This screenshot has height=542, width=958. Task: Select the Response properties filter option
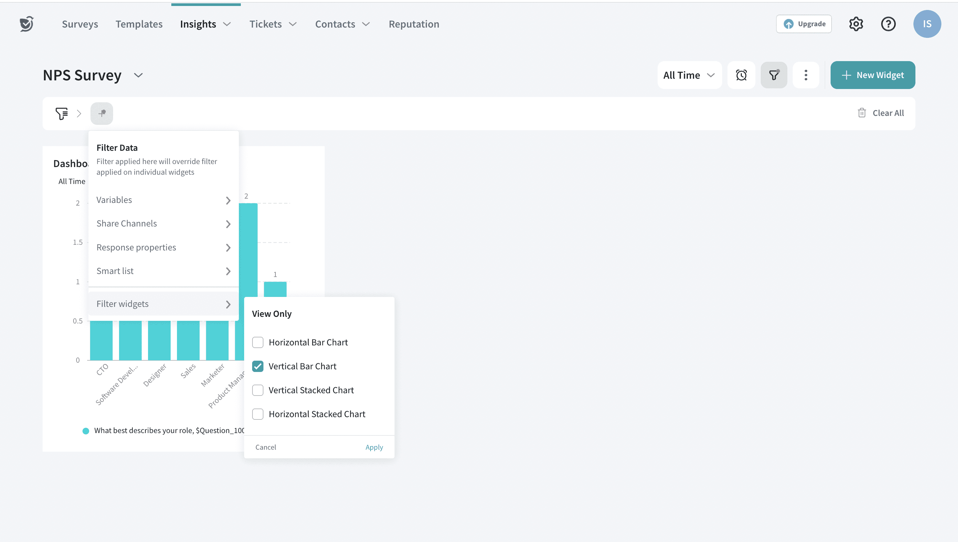click(x=163, y=247)
